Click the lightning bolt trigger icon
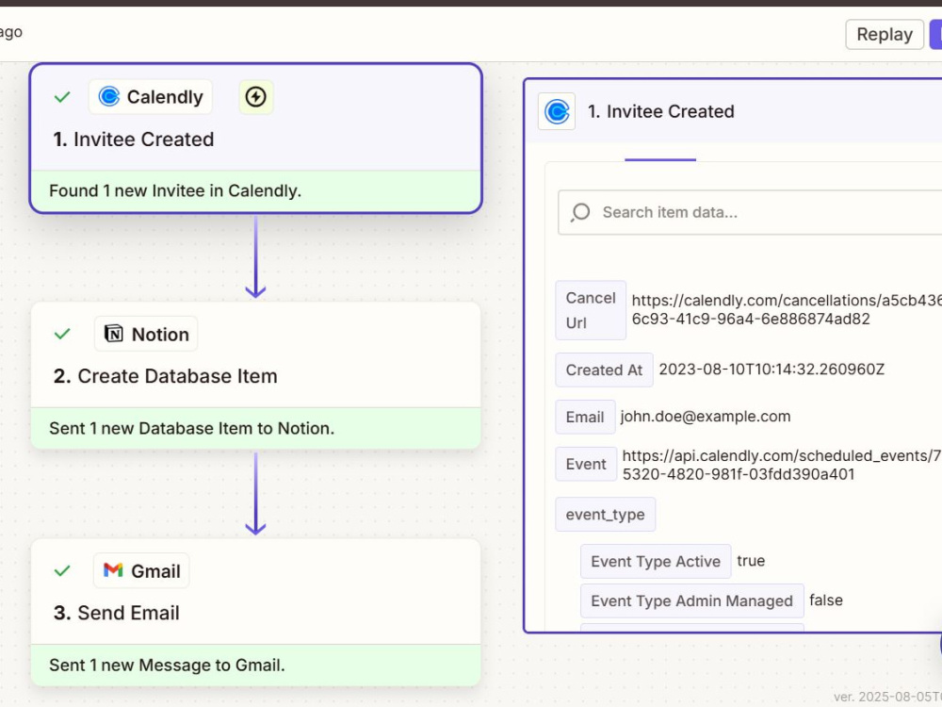Viewport: 942px width, 707px height. pos(256,97)
